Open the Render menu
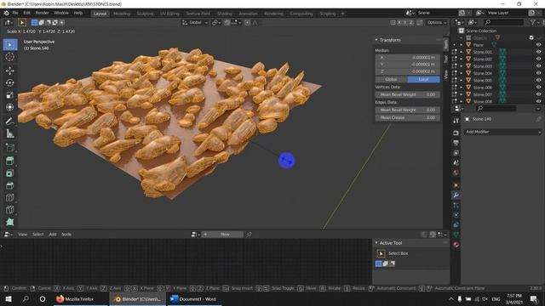The height and width of the screenshot is (306, 545). 43,14
